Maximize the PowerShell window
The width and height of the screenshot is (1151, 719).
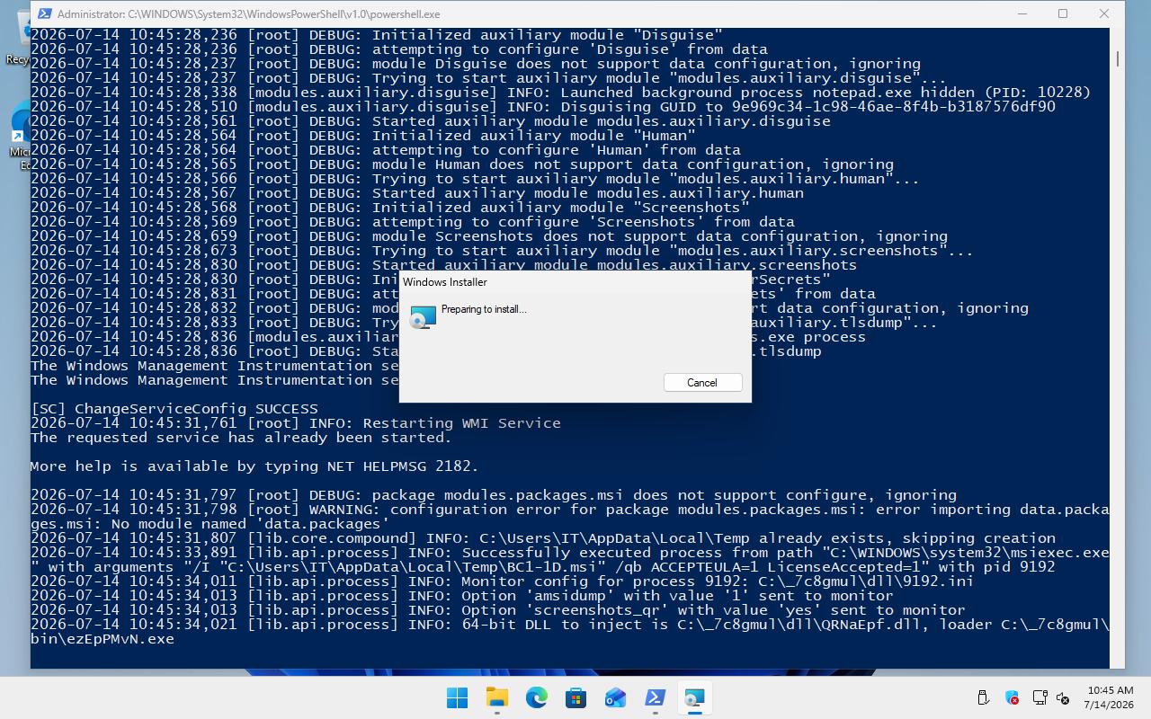(1063, 13)
